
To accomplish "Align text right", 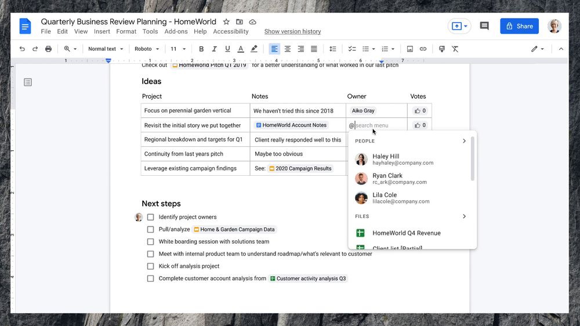I will (x=300, y=49).
